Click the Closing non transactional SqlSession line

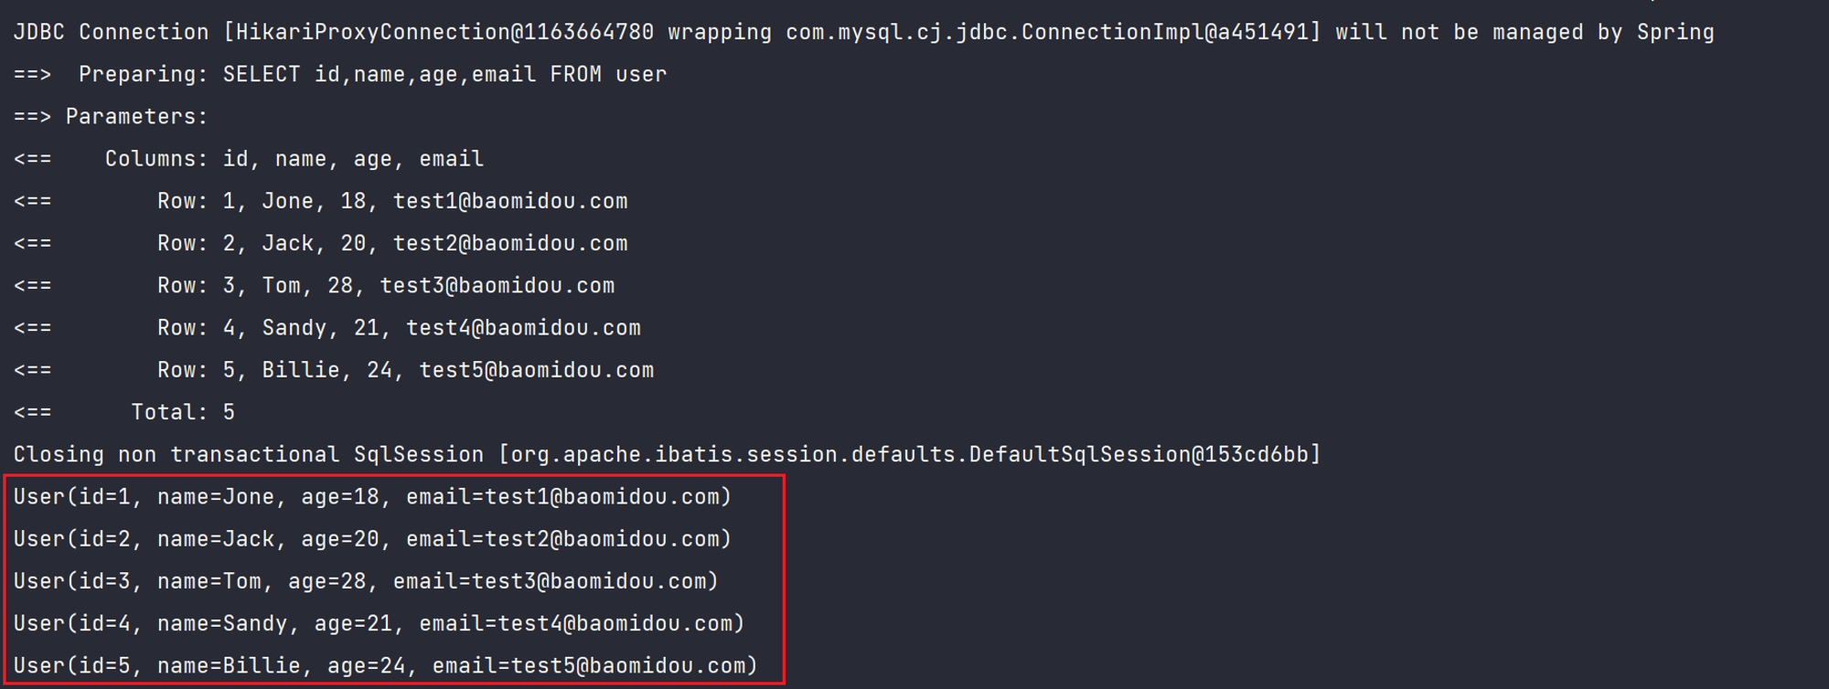tap(667, 454)
